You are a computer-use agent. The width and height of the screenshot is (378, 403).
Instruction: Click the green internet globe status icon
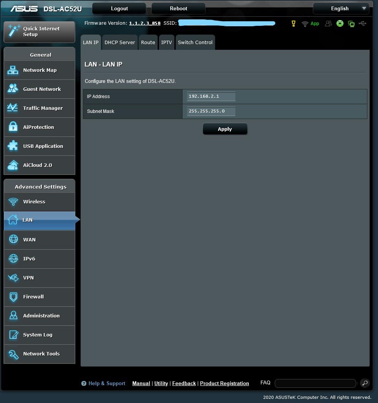(x=340, y=24)
